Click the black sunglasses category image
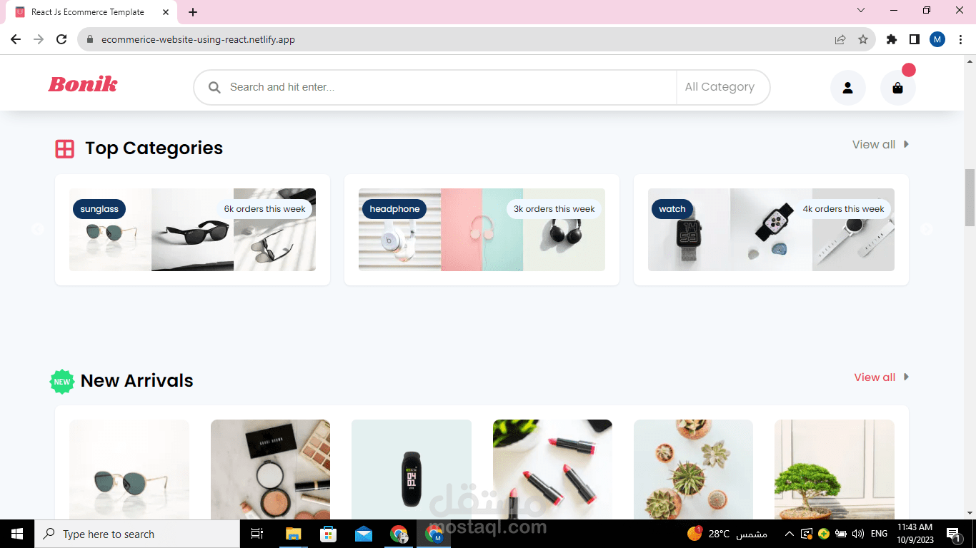The height and width of the screenshot is (548, 976). pos(192,230)
